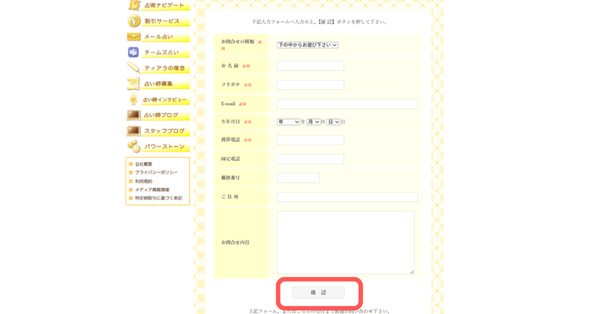Viewport: 600px width, 314px height.
Task: Click the Teams icon for チームズ占い
Action: pyautogui.click(x=133, y=53)
